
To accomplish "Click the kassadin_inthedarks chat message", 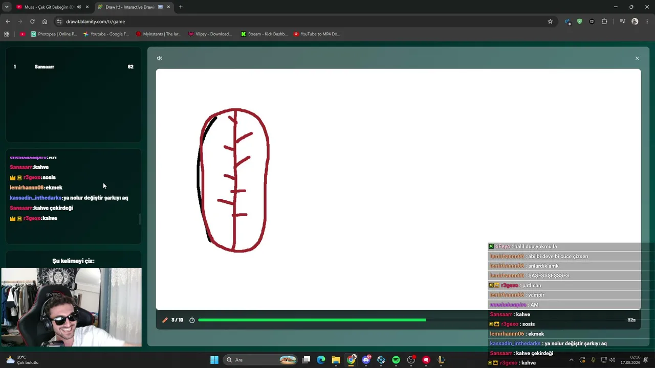I will click(x=69, y=198).
